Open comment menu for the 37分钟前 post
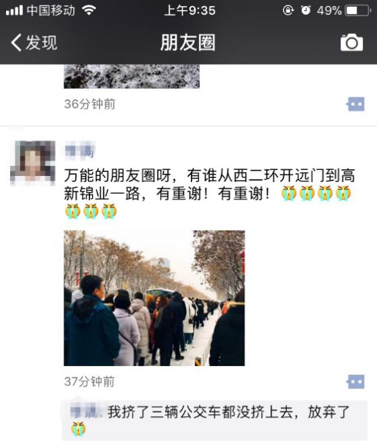Image resolution: width=377 pixels, height=448 pixels. tap(355, 382)
